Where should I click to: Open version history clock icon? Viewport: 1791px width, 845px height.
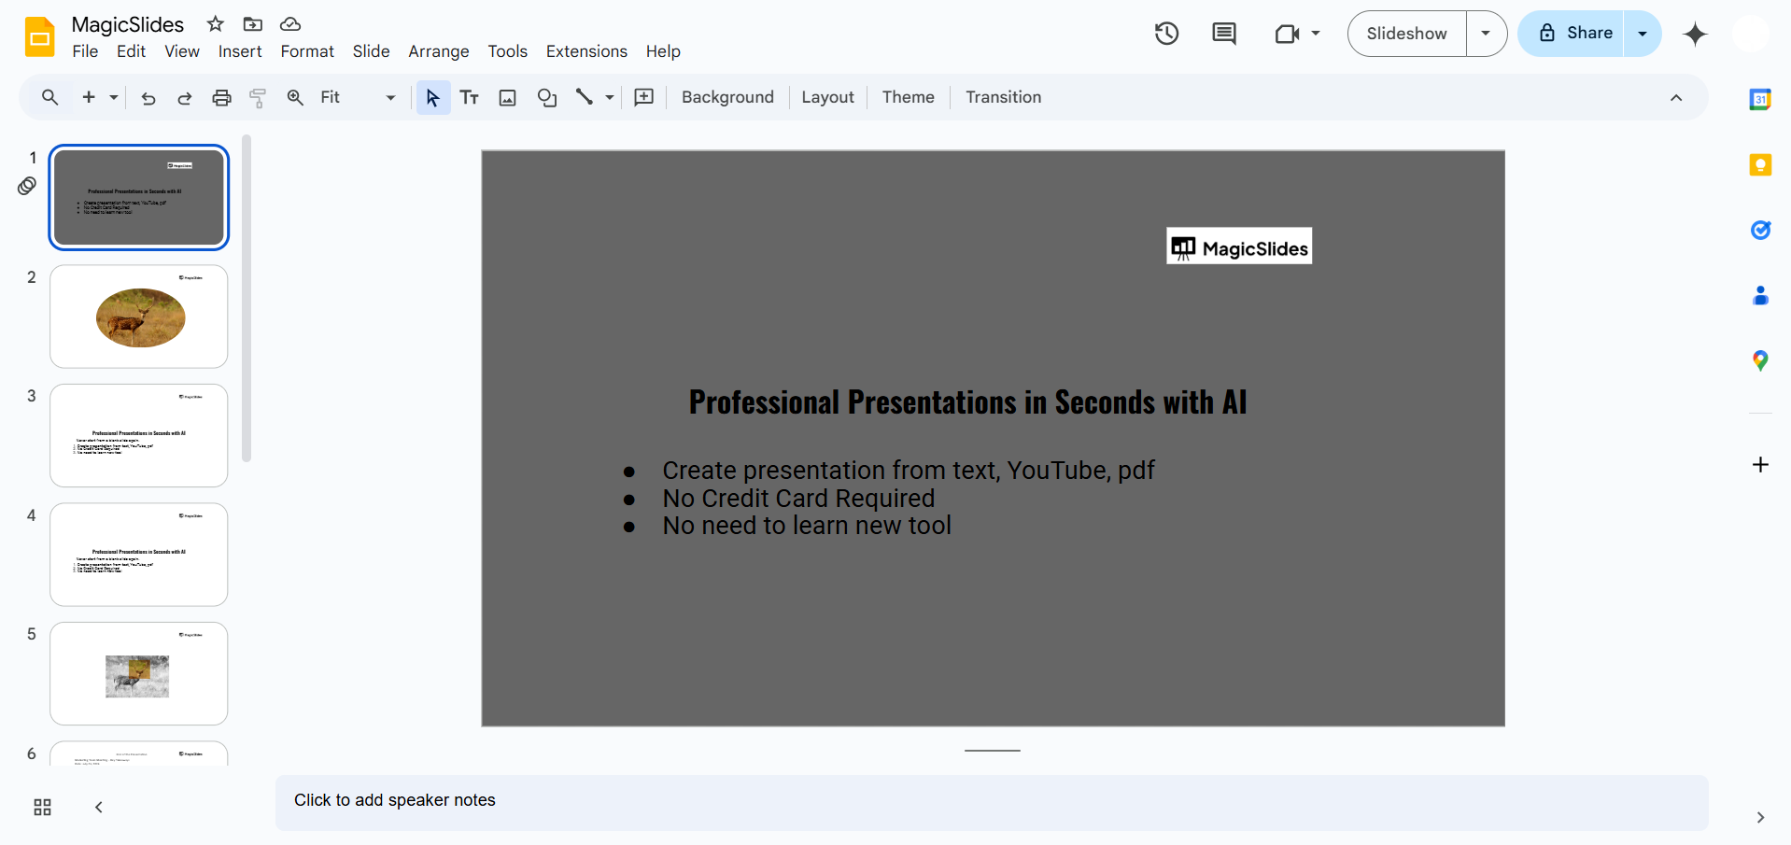(1166, 34)
